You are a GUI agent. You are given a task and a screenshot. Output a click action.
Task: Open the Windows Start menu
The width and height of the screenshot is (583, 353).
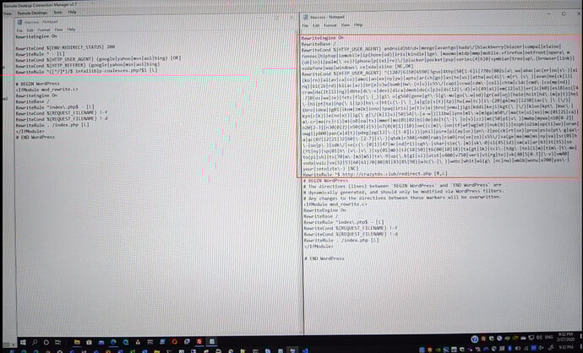[x=23, y=342]
